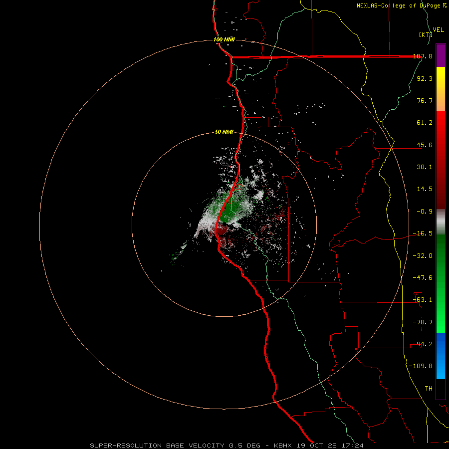Select the -16.5 velocity scale value

[423, 233]
